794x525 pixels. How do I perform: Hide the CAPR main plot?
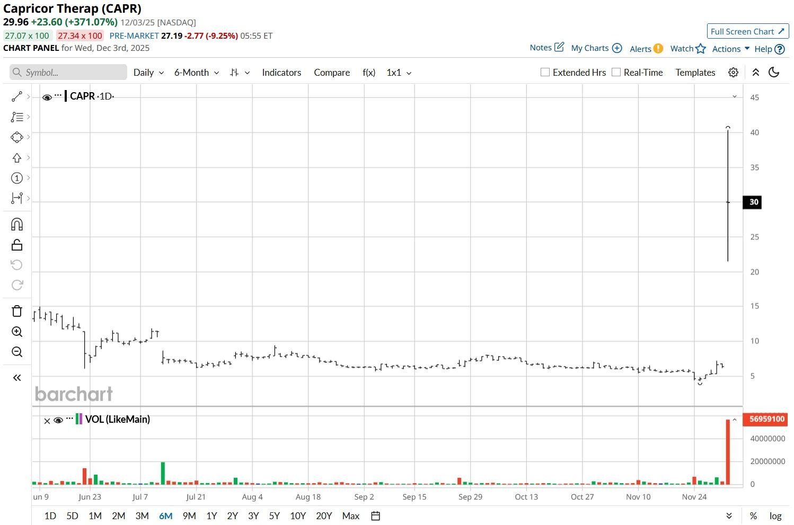pos(47,97)
